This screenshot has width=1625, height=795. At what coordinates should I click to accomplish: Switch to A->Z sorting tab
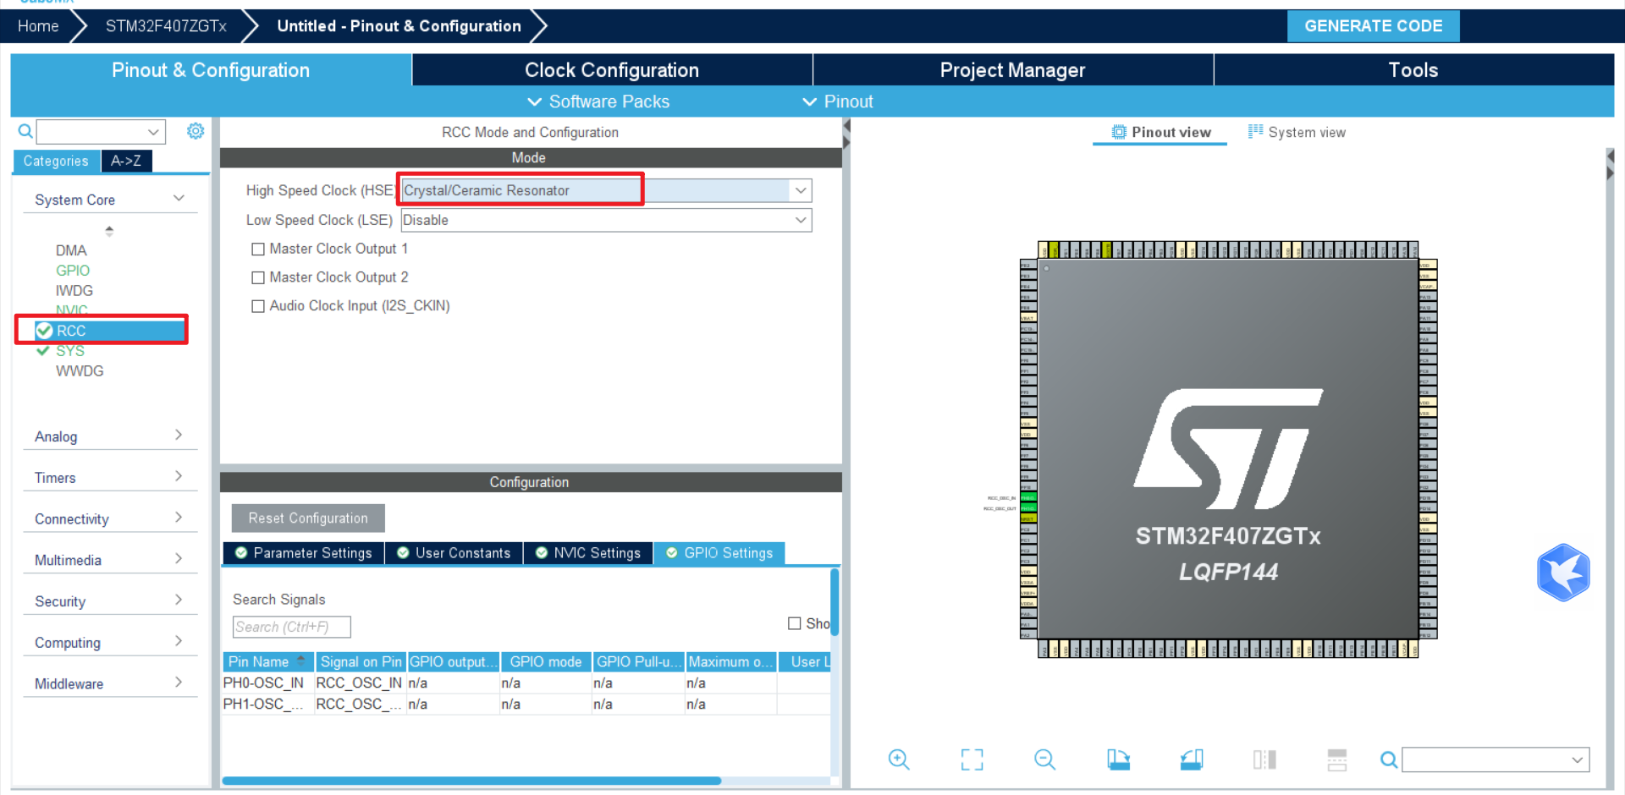click(x=126, y=161)
